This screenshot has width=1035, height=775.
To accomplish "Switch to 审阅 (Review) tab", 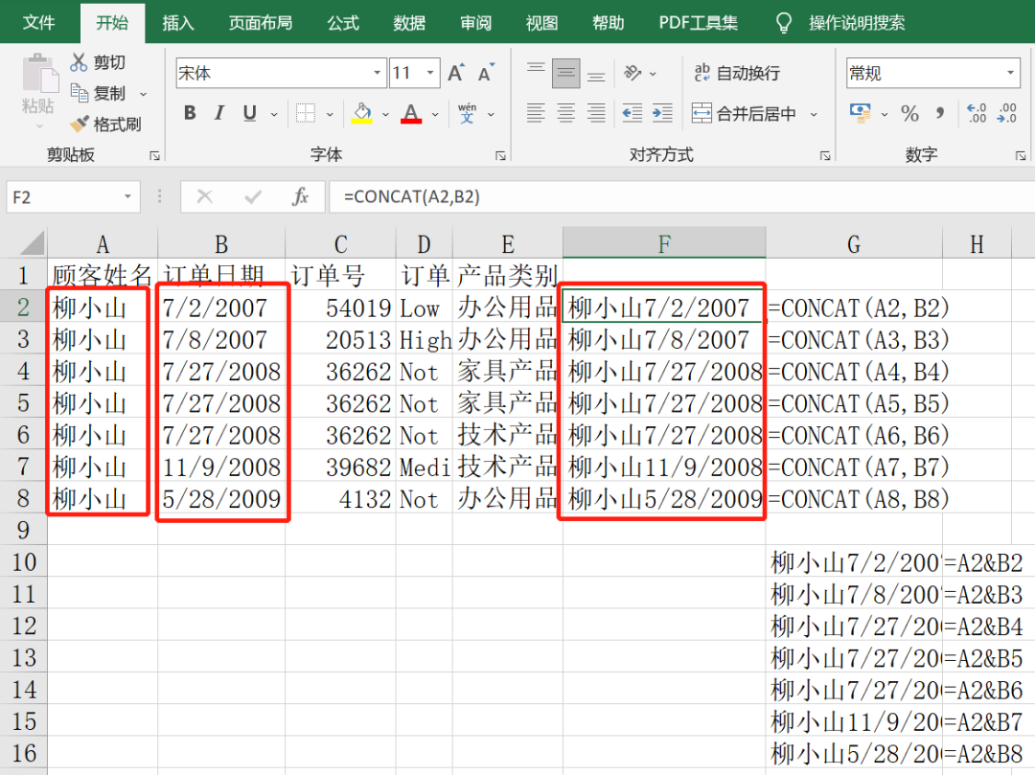I will pyautogui.click(x=476, y=23).
